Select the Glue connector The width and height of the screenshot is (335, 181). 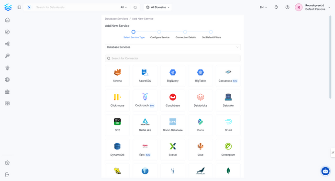(x=201, y=150)
